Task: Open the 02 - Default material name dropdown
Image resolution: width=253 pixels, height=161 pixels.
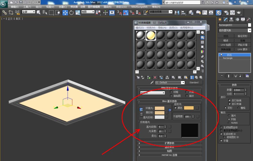Action: (170, 82)
